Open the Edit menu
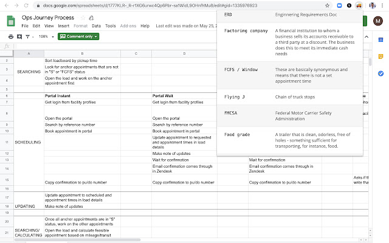389x243 pixels. [x=36, y=26]
